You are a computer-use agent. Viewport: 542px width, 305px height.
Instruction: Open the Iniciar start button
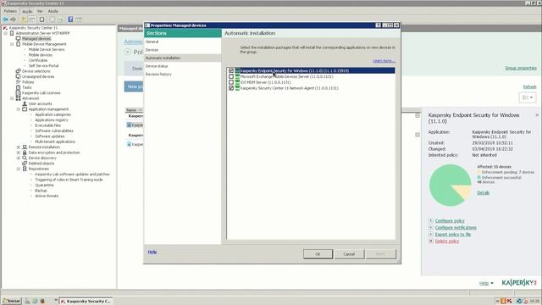[x=11, y=302]
